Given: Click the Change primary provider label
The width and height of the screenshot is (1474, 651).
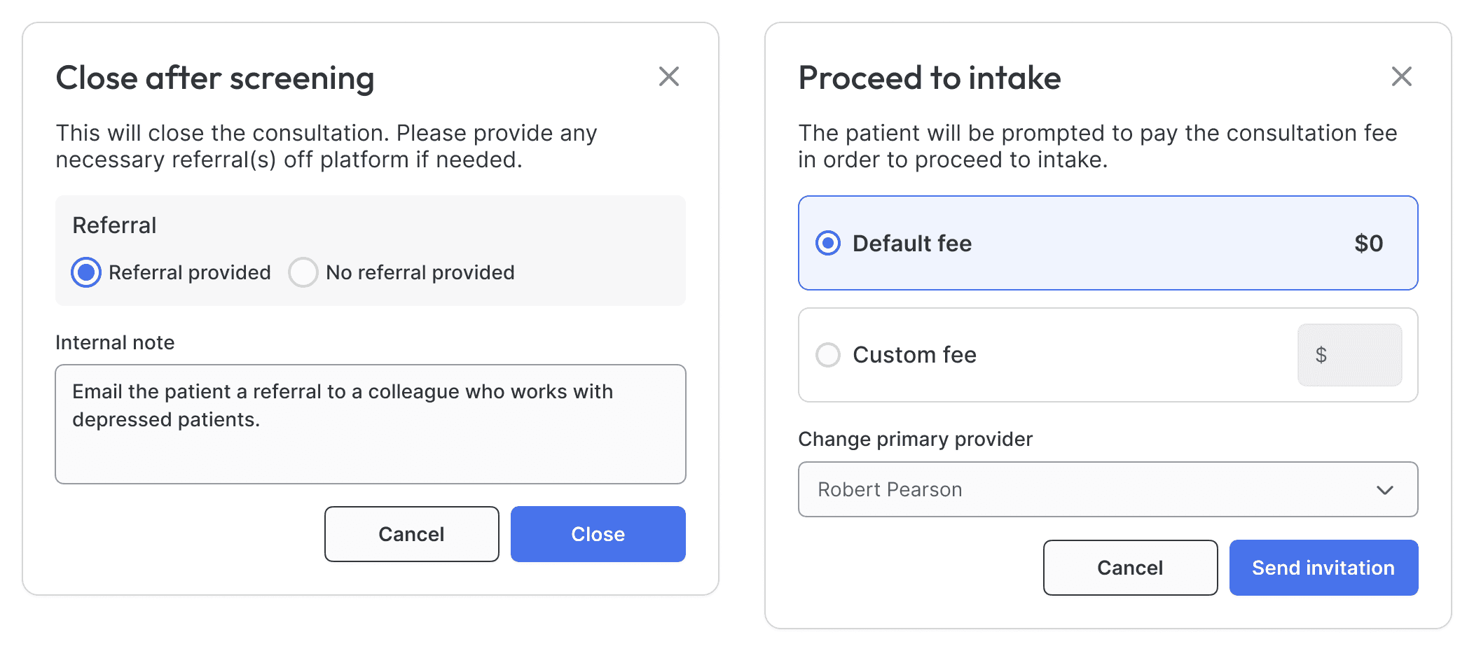Looking at the screenshot, I should click(x=915, y=439).
